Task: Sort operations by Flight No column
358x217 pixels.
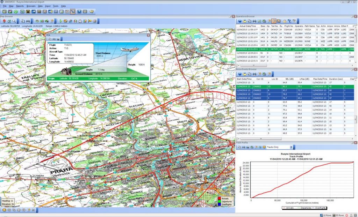Action: coord(288,26)
